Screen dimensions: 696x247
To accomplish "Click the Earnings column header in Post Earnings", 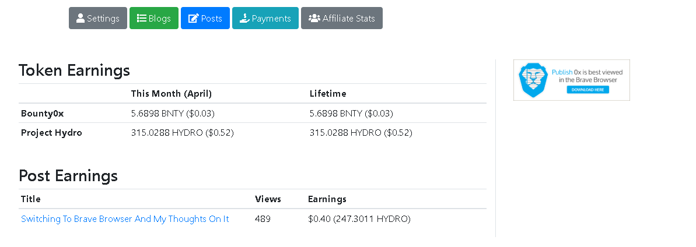I will 327,199.
